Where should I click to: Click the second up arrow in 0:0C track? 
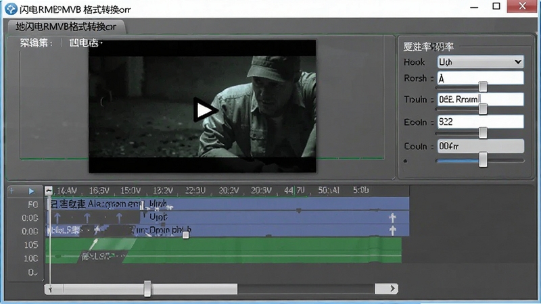[87, 218]
